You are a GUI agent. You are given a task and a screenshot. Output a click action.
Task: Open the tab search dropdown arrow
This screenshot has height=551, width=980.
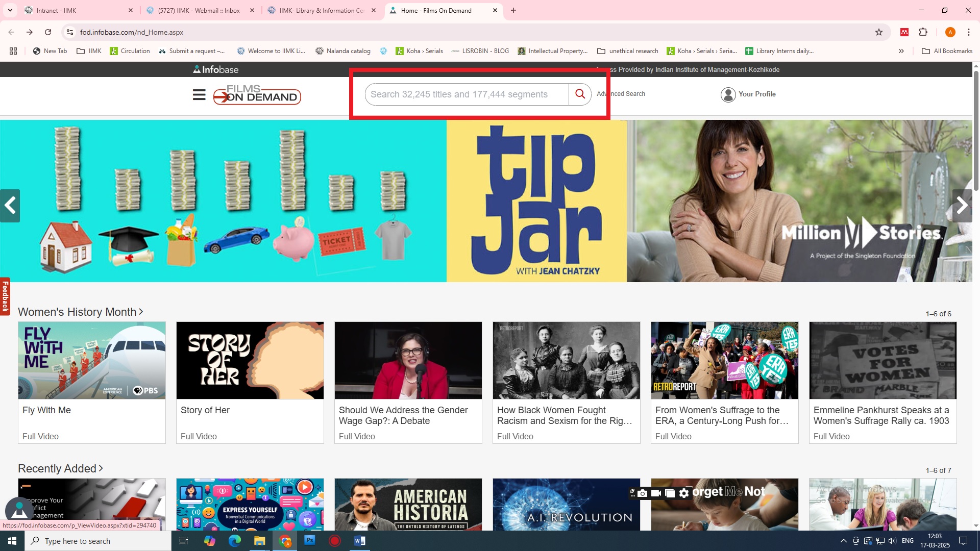click(x=10, y=10)
